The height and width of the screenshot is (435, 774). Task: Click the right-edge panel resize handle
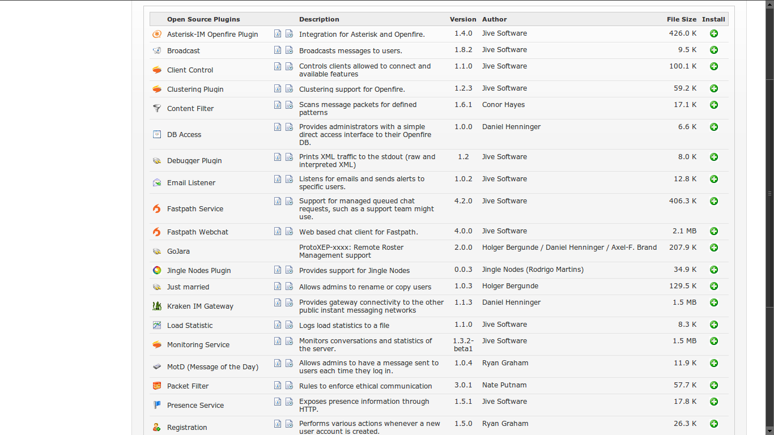769,193
